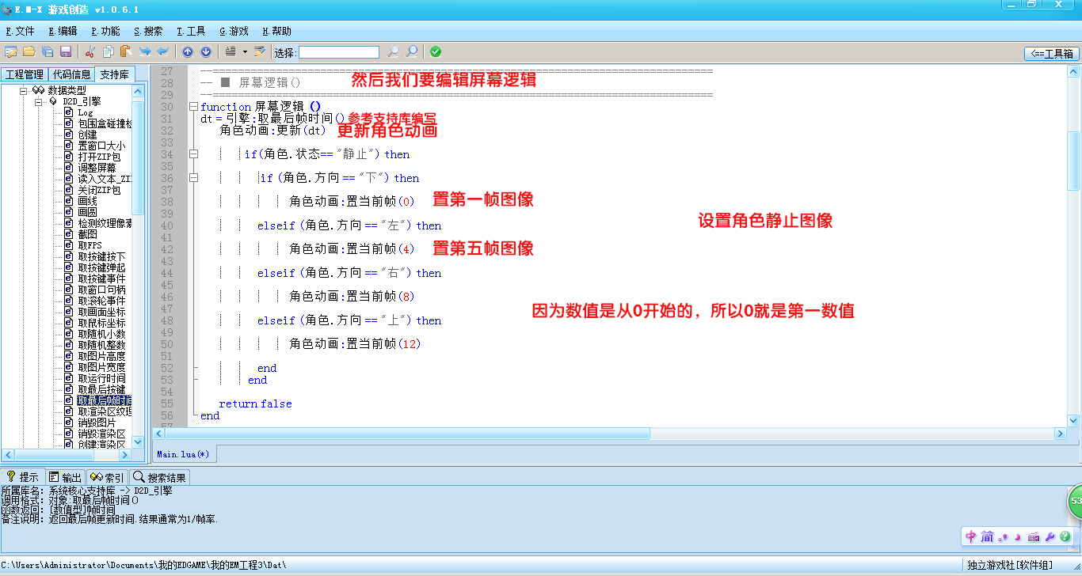Screen dimensions: 1082x576
Task: Click the New file toolbar icon
Action: (x=11, y=52)
